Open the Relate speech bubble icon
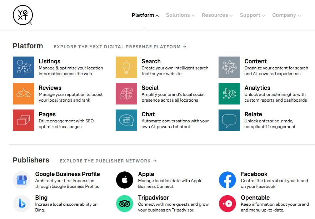The height and width of the screenshot is (219, 315). pos(229,120)
